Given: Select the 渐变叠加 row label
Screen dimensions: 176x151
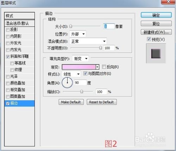Looking at the screenshot, I should [x=18, y=90].
